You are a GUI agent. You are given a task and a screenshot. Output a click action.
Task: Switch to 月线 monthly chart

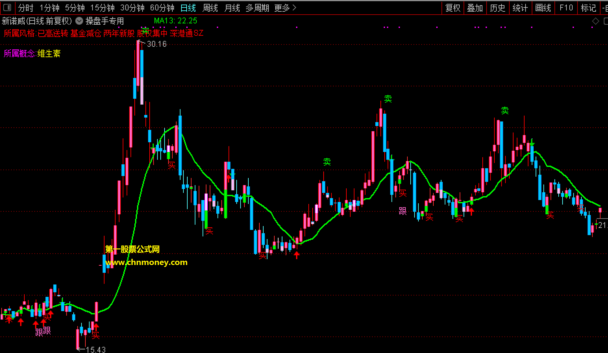[232, 8]
